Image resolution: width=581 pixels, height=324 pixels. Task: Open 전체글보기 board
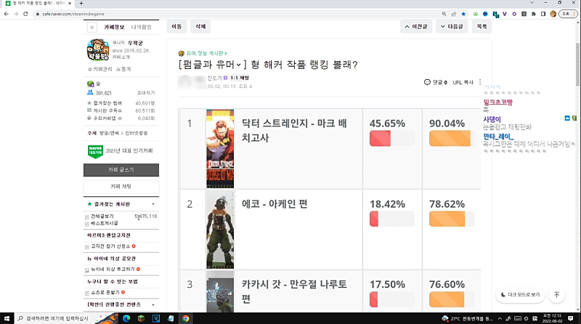tap(102, 216)
